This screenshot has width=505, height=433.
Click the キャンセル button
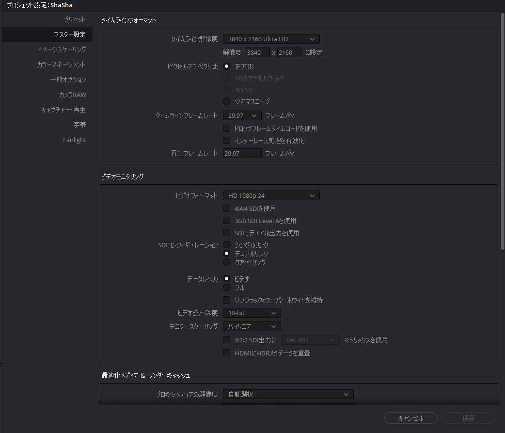[410, 418]
